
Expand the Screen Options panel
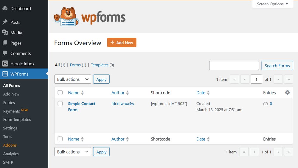point(272,4)
